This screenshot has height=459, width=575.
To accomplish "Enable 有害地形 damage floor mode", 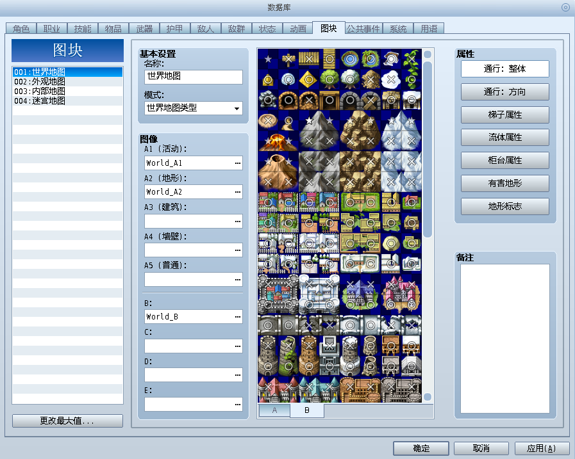I will pyautogui.click(x=505, y=184).
